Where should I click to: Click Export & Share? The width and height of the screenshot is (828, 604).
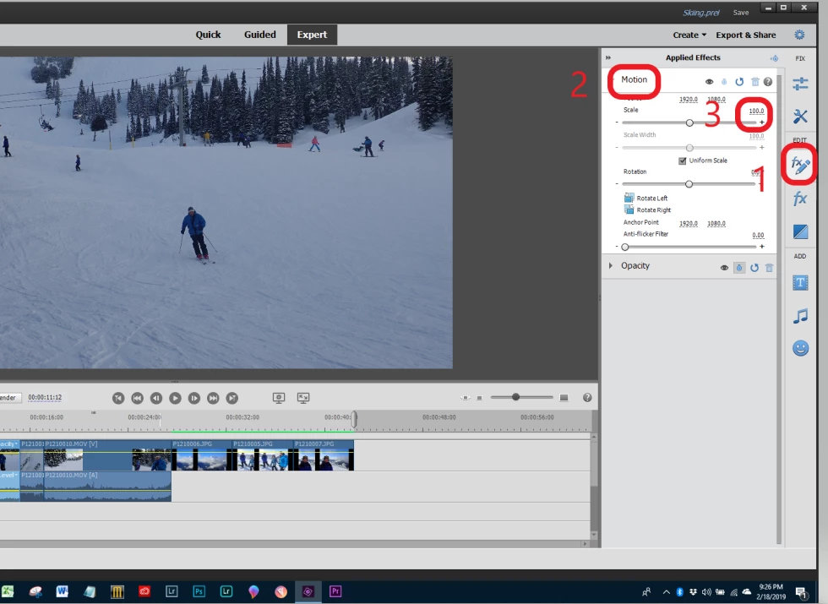coord(745,35)
